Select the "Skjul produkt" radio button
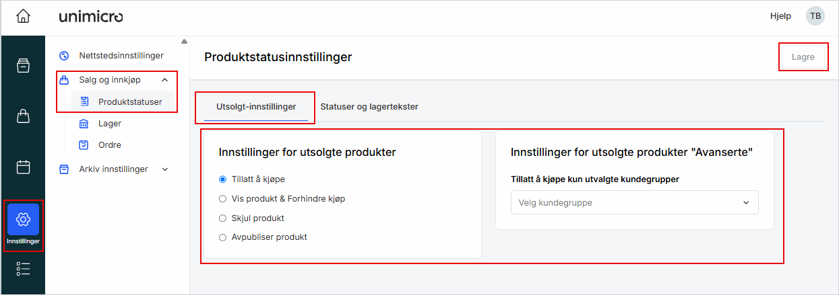The width and height of the screenshot is (839, 295). click(x=223, y=218)
